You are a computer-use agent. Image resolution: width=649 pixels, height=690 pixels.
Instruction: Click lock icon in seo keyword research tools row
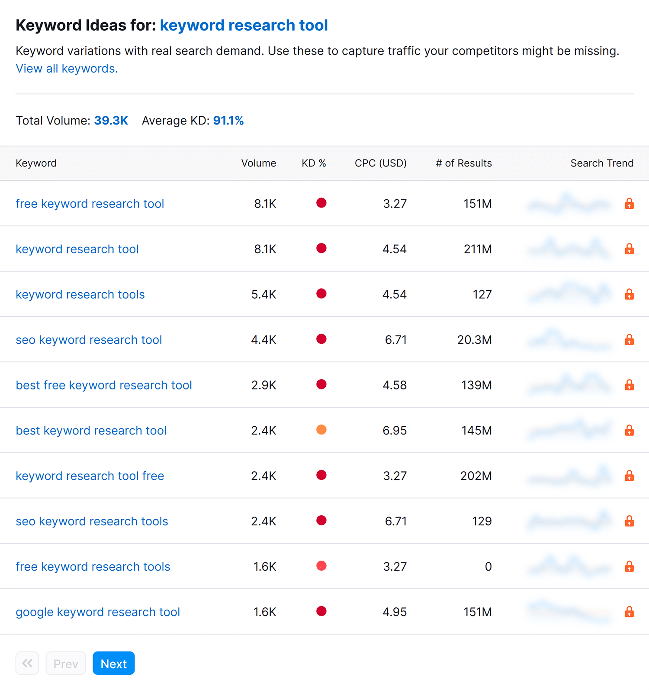(x=629, y=521)
